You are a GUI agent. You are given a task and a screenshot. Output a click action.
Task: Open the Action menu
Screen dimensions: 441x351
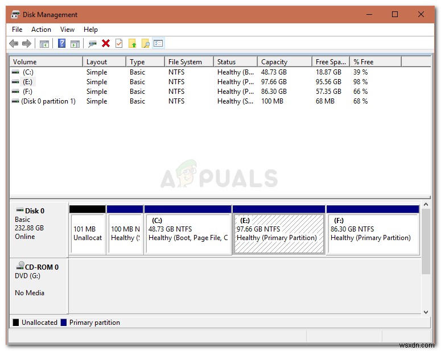[x=41, y=30]
